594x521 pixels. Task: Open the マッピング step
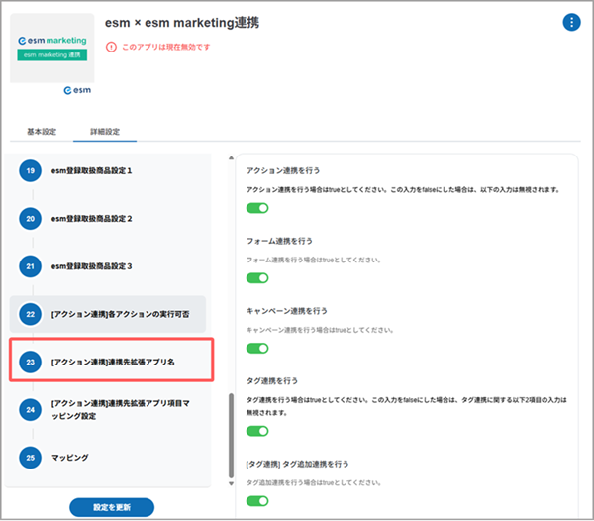[x=69, y=457]
